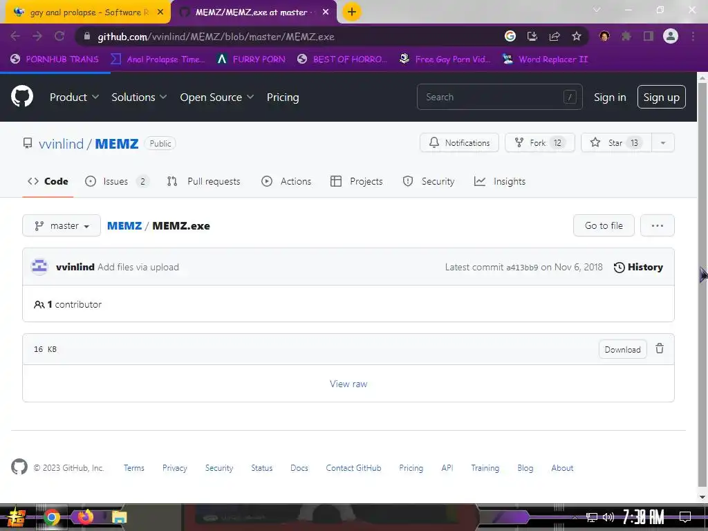Open the Chrome profile avatar
708x531 pixels.
[x=671, y=36]
